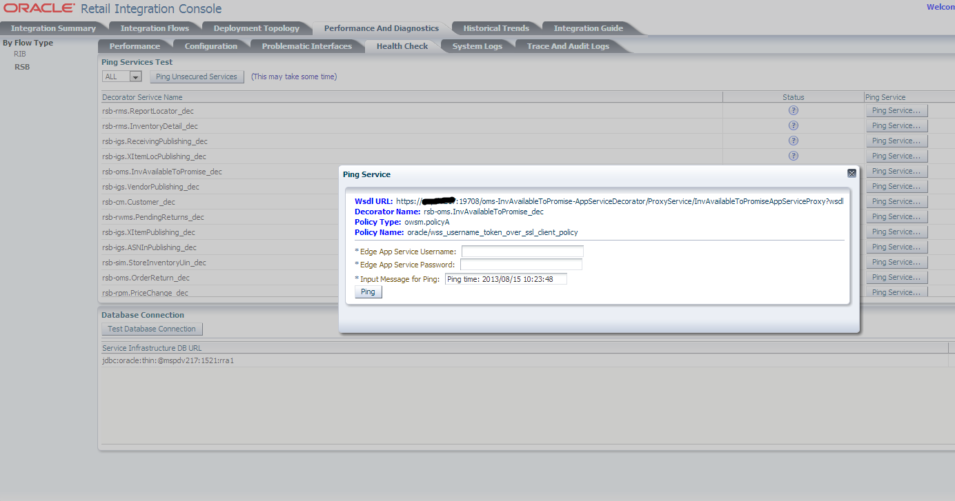Switch to Performance sub-tab
The height and width of the screenshot is (501, 955).
(135, 46)
